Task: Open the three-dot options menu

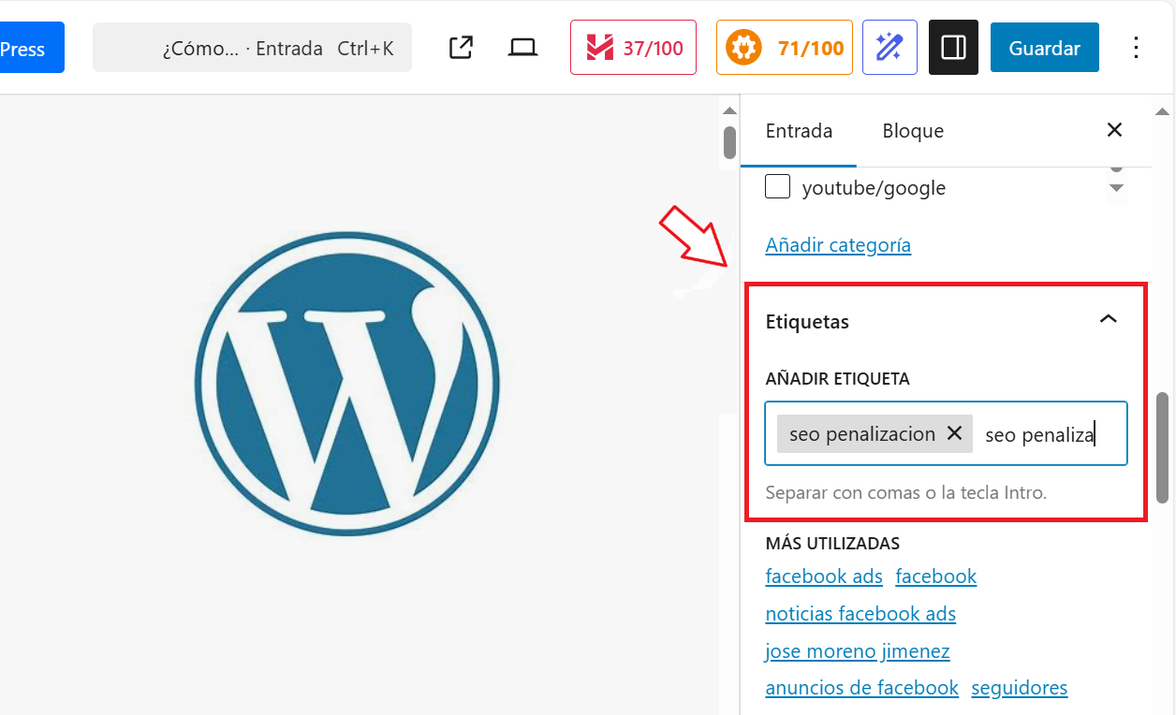Action: point(1136,48)
